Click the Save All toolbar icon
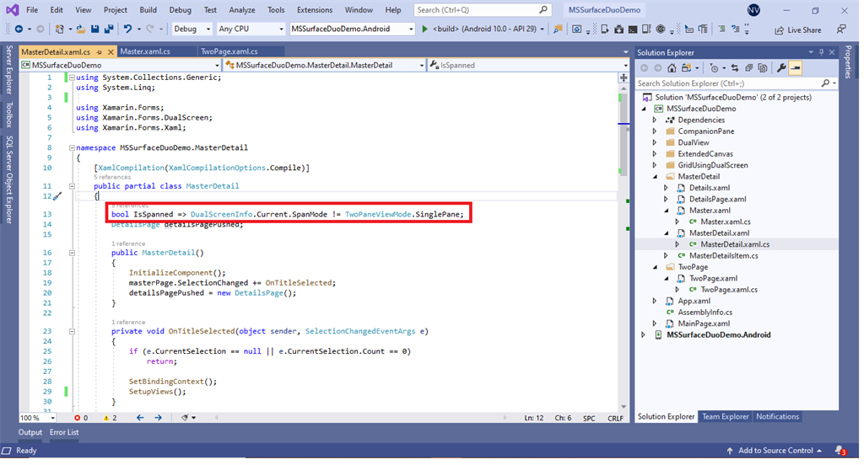Viewport: 864px width, 465px height. click(x=109, y=29)
